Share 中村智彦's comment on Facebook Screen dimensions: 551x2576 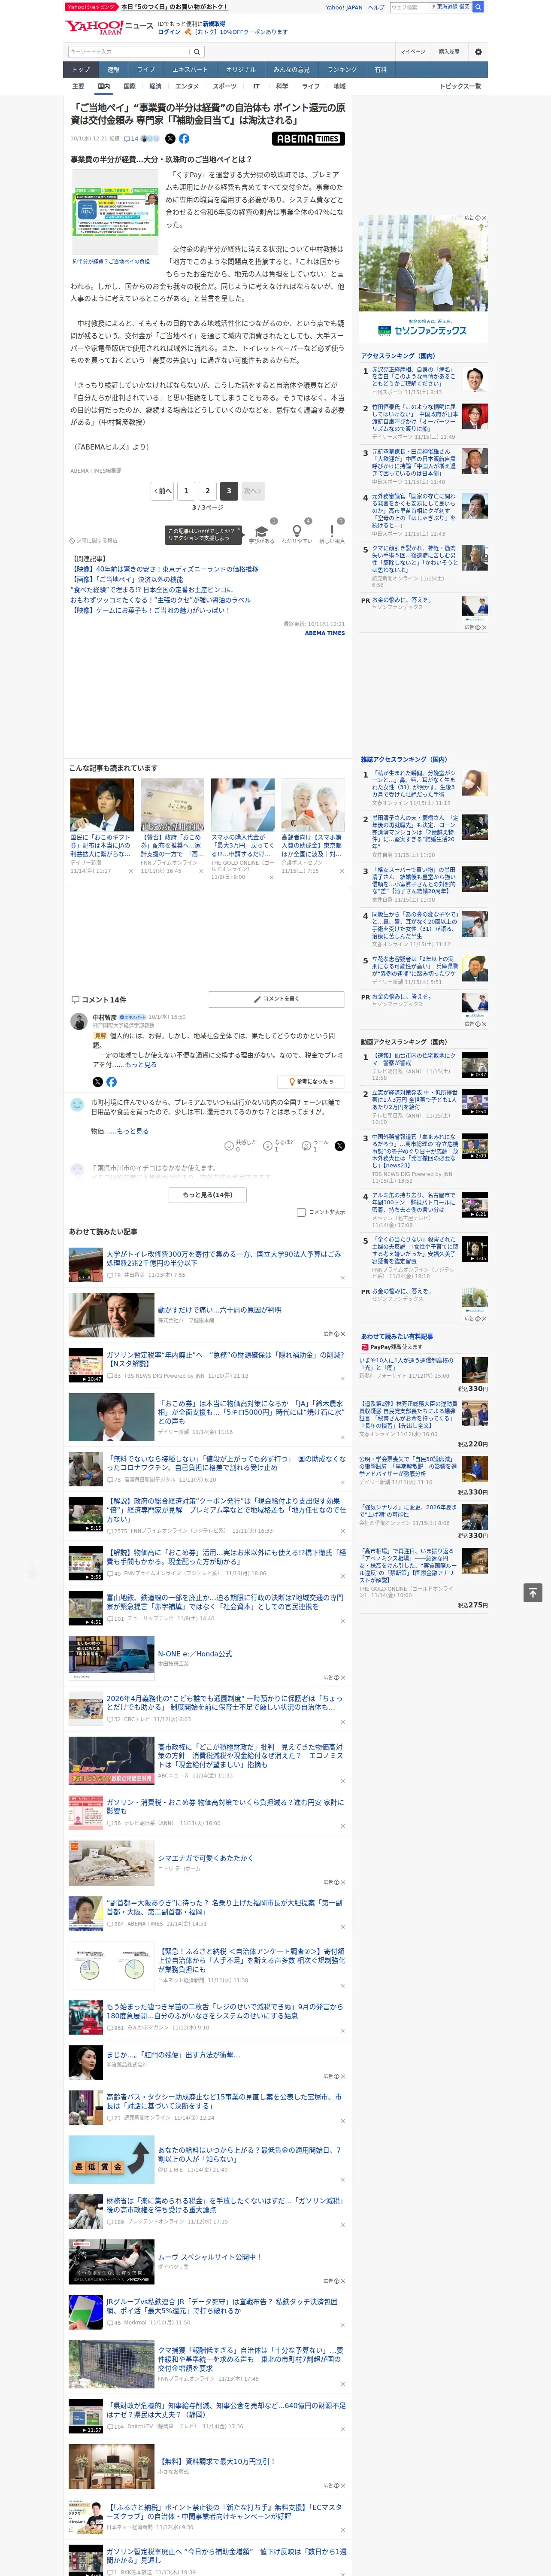pos(111,1081)
